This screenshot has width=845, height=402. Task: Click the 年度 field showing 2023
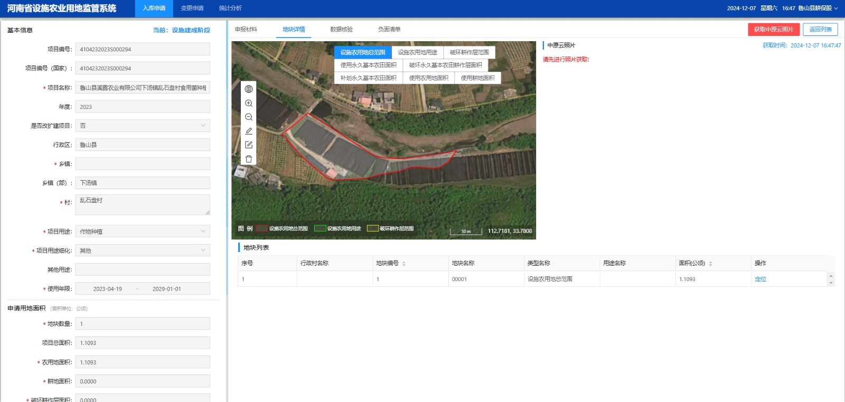coord(143,107)
